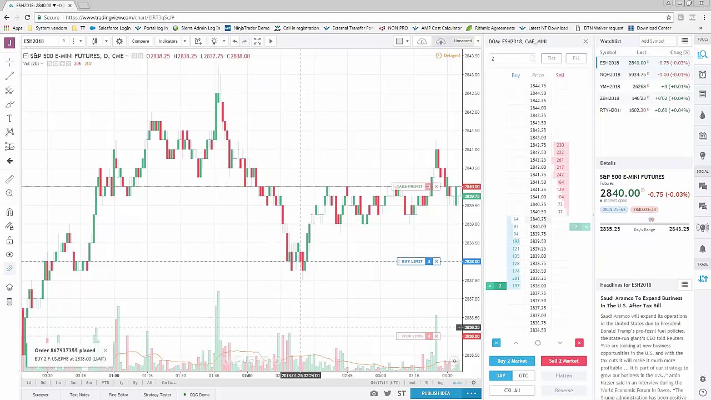Click the create alert clock icon
Viewport: 711px width, 400px height.
coord(198,41)
